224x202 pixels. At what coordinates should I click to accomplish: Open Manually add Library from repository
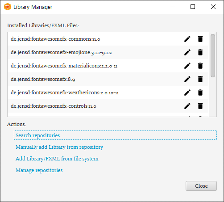click(59, 147)
